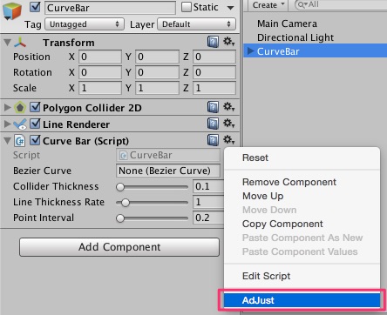The height and width of the screenshot is (315, 387).
Task: Choose Remove Component menu entry
Action: (289, 182)
